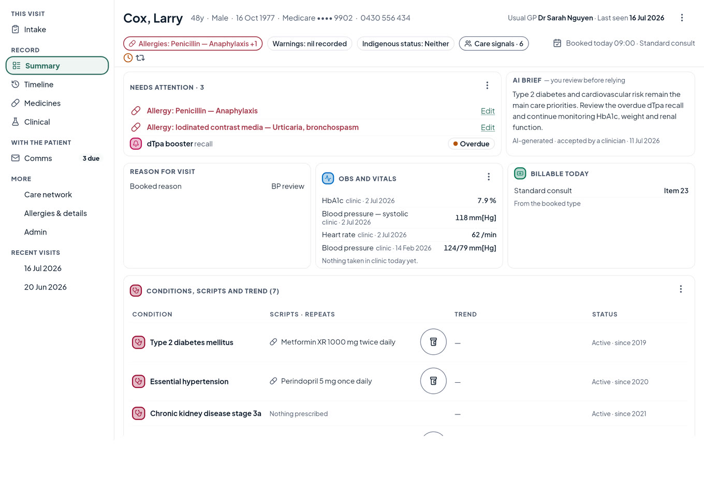Click the BP review booked reason
The image size is (704, 489).
[288, 186]
